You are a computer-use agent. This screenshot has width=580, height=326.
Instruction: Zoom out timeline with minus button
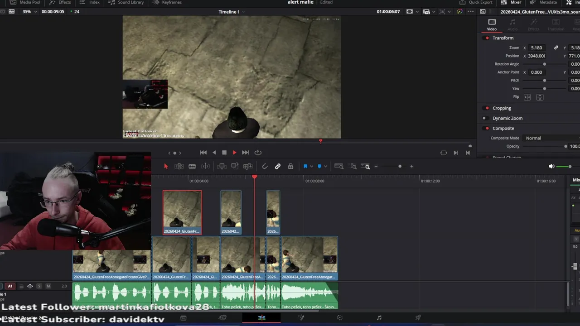376,167
